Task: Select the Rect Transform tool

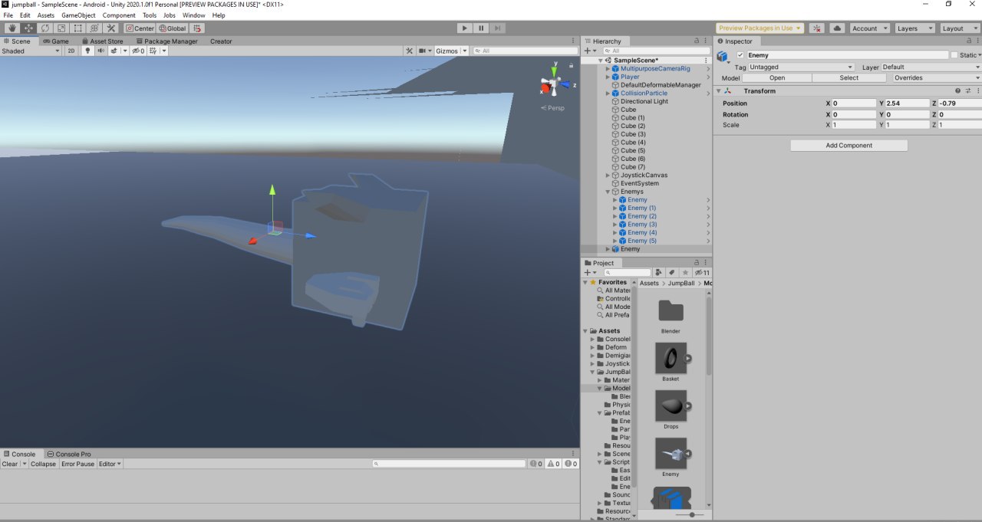Action: pos(77,28)
